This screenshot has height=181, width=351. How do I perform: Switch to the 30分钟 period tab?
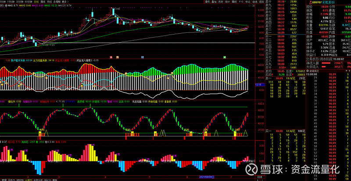(19, 2)
